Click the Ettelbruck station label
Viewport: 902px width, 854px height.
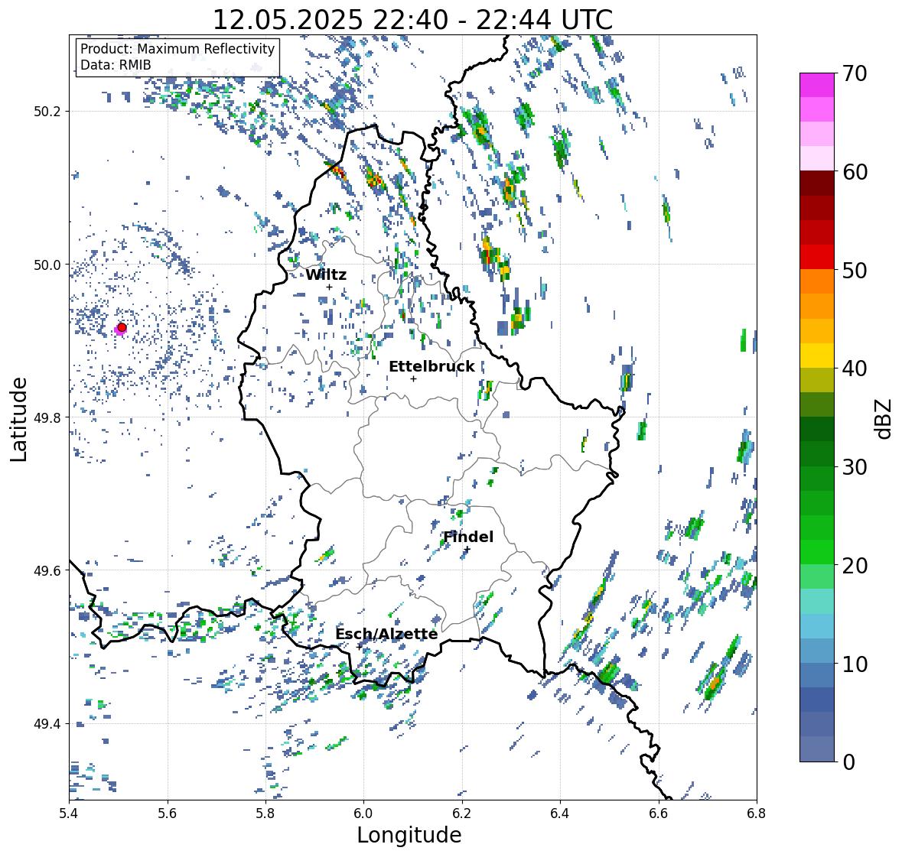click(431, 367)
